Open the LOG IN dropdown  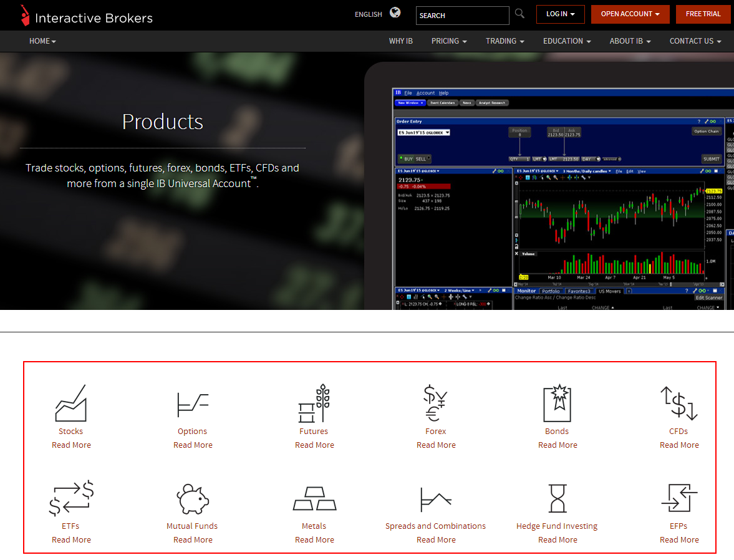coord(561,14)
